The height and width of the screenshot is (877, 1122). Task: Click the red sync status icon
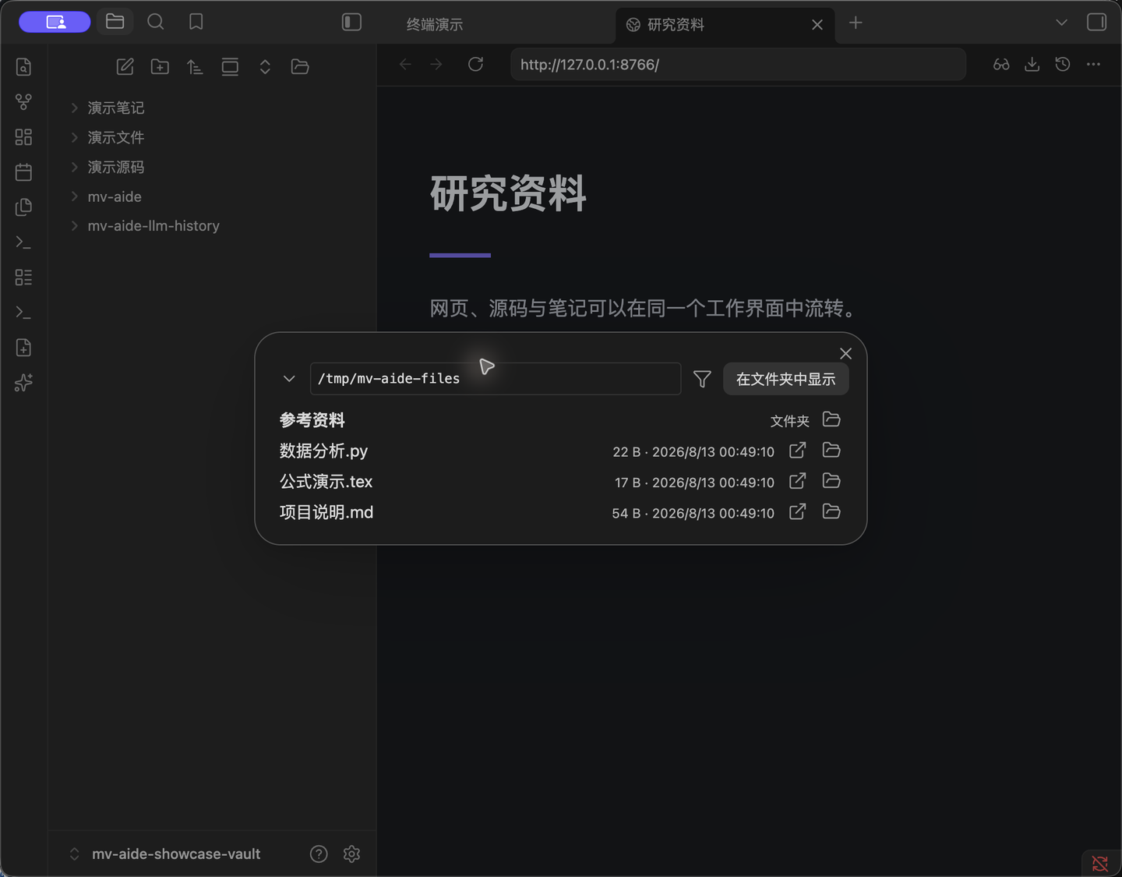pyautogui.click(x=1100, y=863)
